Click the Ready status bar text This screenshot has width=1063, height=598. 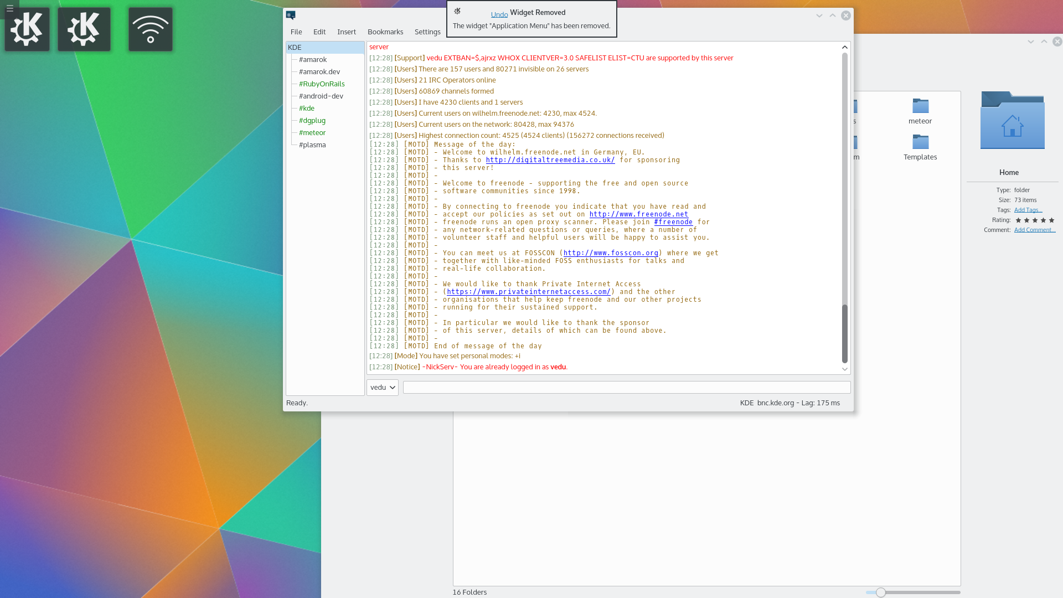tap(297, 403)
